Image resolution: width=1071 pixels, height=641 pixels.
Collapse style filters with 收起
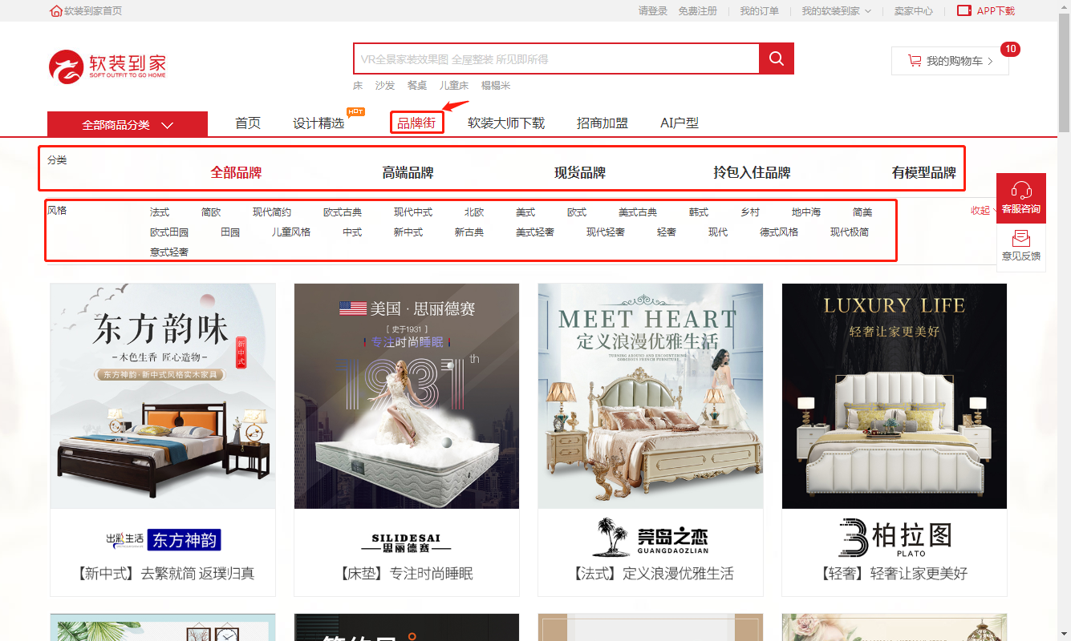pos(984,211)
